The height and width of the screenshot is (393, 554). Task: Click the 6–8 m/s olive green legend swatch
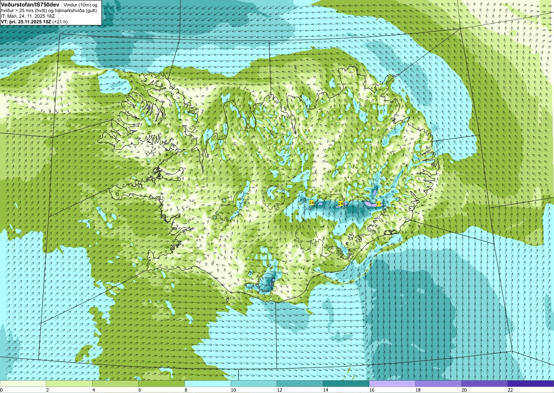(161, 383)
